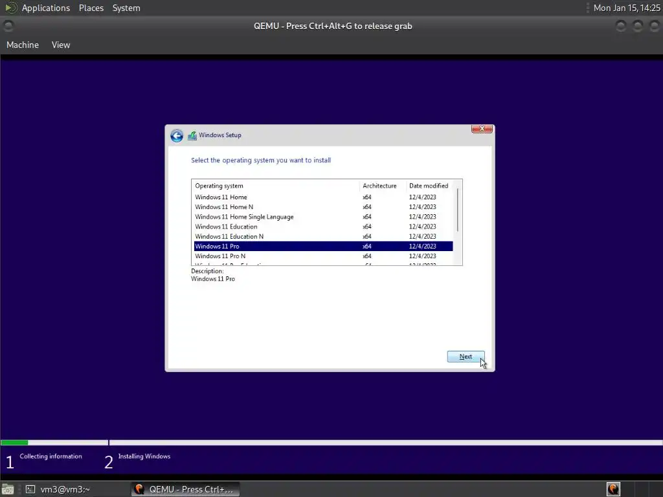Select Windows 11 Home N row
This screenshot has height=497, width=663.
(x=324, y=206)
